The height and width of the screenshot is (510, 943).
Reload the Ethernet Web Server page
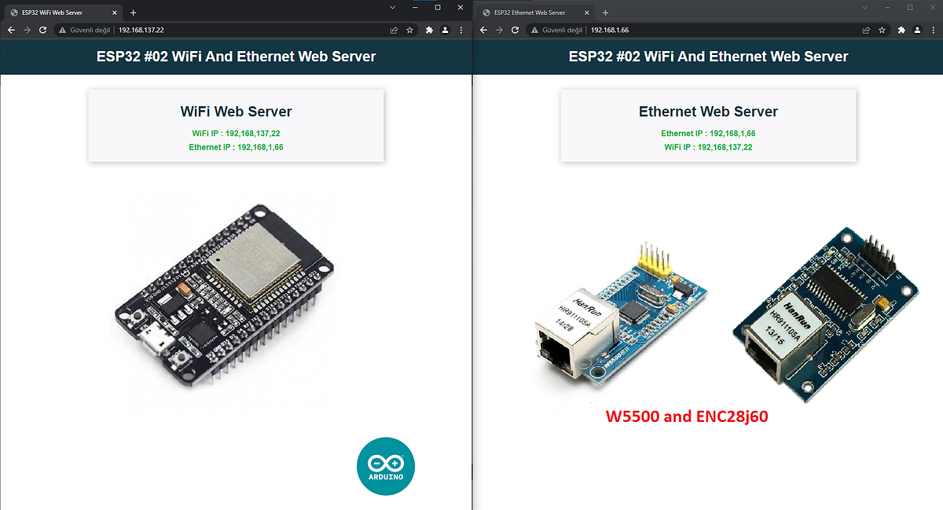coord(514,29)
